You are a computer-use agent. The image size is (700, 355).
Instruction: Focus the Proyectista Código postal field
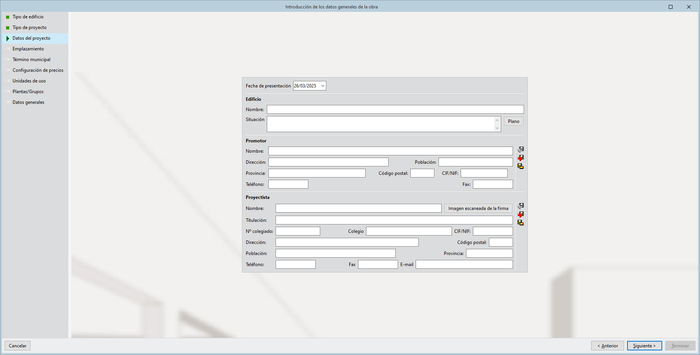[501, 242]
